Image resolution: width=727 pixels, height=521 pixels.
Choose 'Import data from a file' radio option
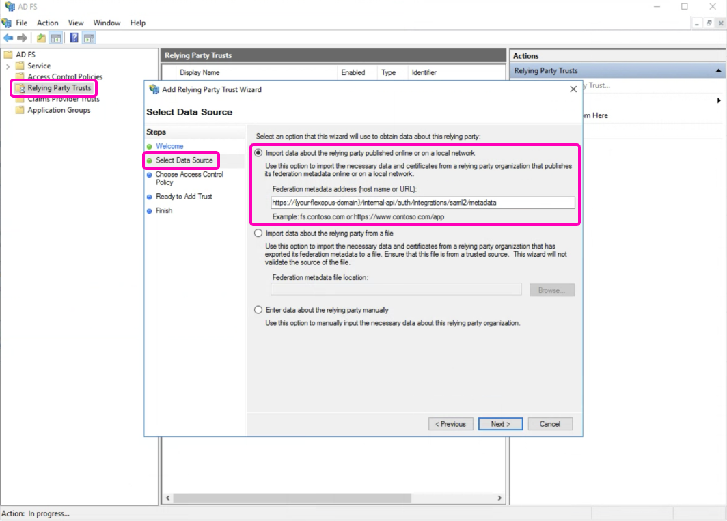(258, 233)
